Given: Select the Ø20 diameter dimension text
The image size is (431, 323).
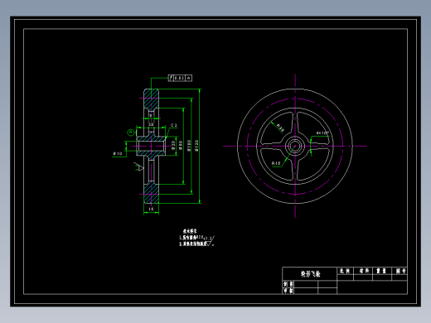Looking at the screenshot, I should coord(173,145).
